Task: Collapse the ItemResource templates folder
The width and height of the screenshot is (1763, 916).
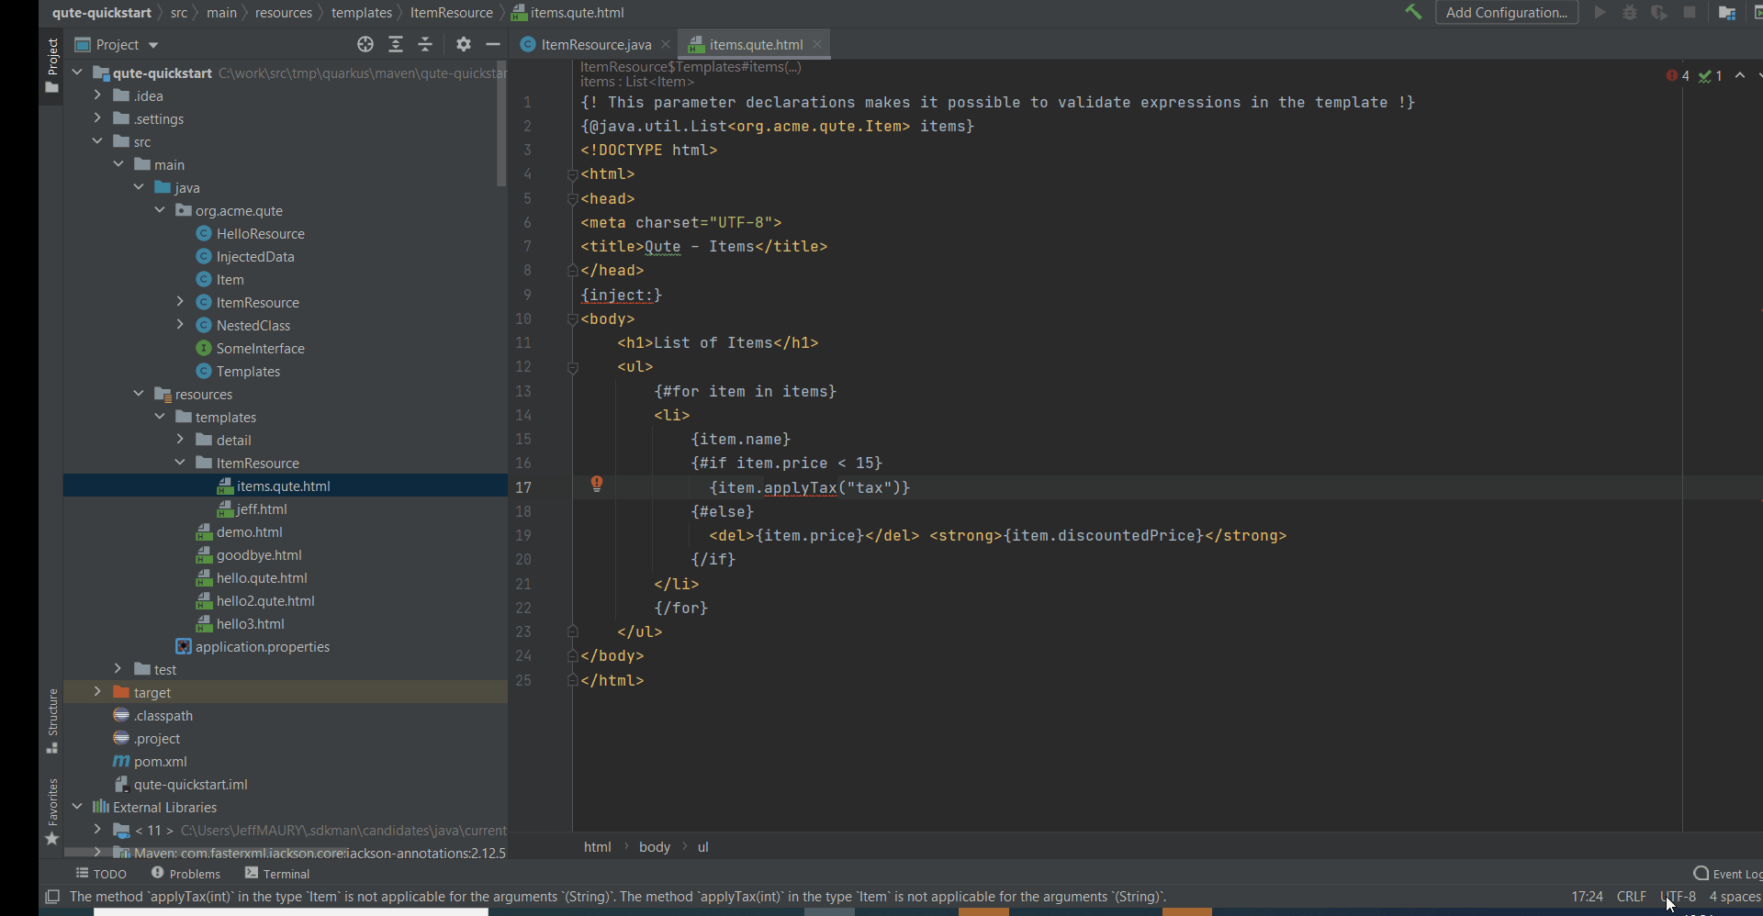Action: (x=180, y=463)
